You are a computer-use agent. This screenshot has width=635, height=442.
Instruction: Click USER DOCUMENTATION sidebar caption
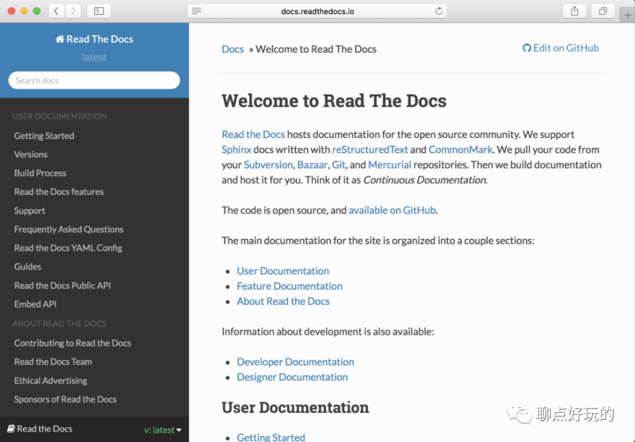coord(59,116)
